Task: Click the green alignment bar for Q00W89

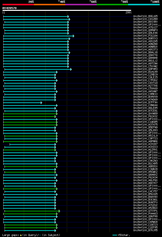Action: 30,114
